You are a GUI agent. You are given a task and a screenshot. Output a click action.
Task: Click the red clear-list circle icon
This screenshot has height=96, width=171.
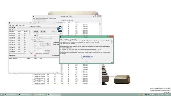pos(35,55)
